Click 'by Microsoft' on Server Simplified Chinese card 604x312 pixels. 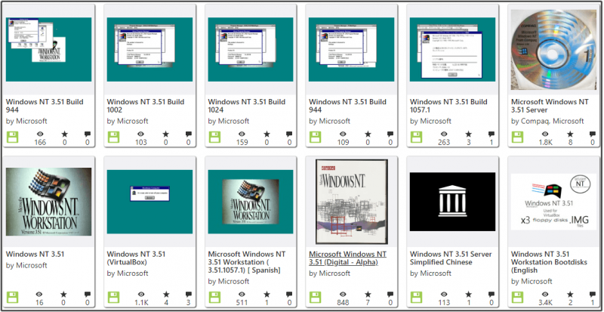430,273
